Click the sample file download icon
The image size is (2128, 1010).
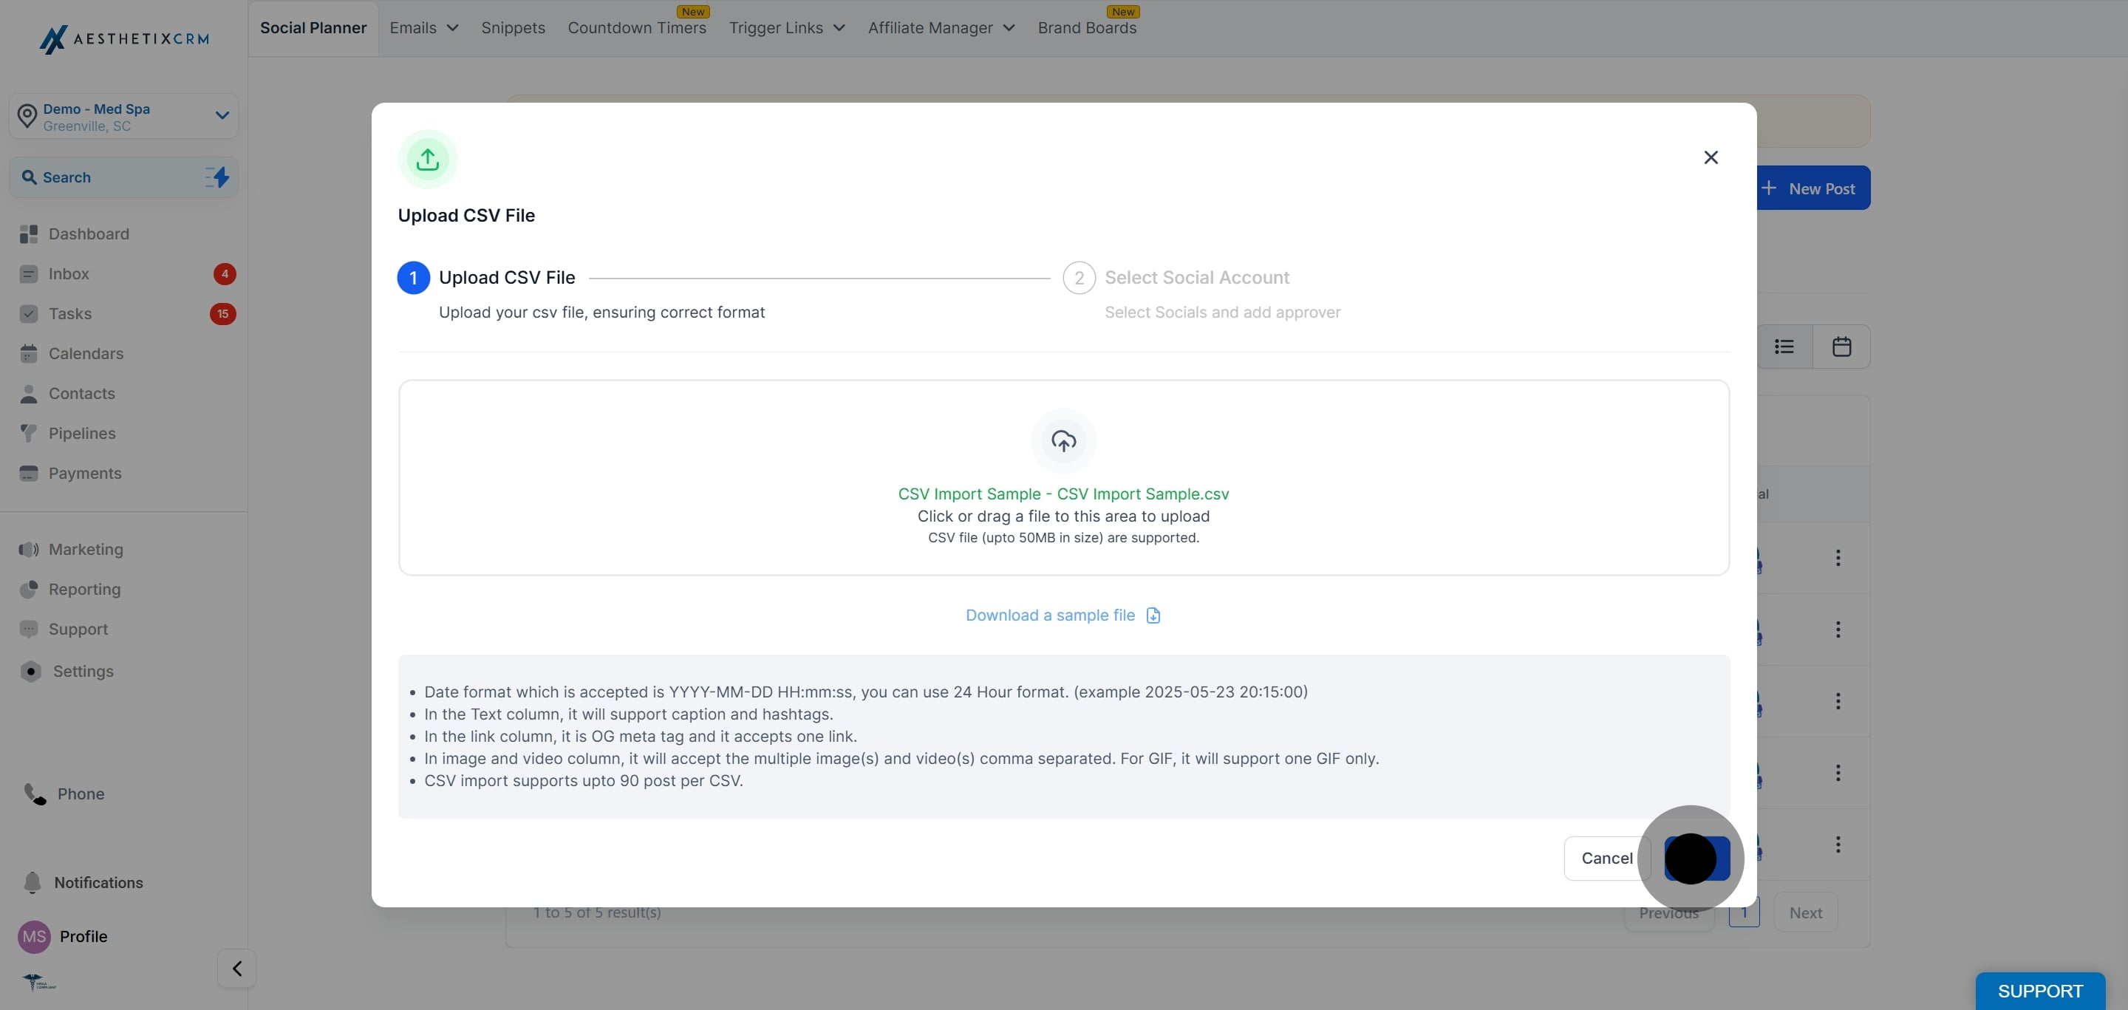pyautogui.click(x=1153, y=616)
